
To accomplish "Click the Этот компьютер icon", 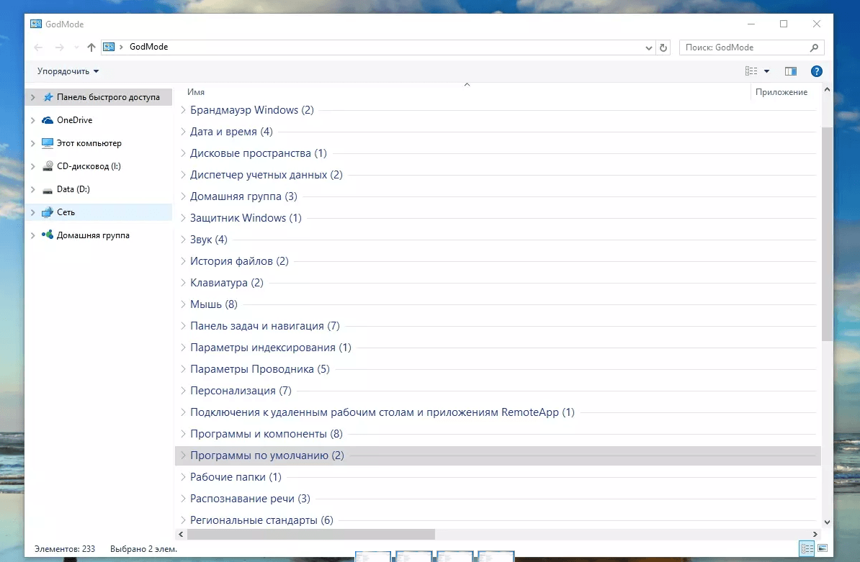I will (x=48, y=143).
